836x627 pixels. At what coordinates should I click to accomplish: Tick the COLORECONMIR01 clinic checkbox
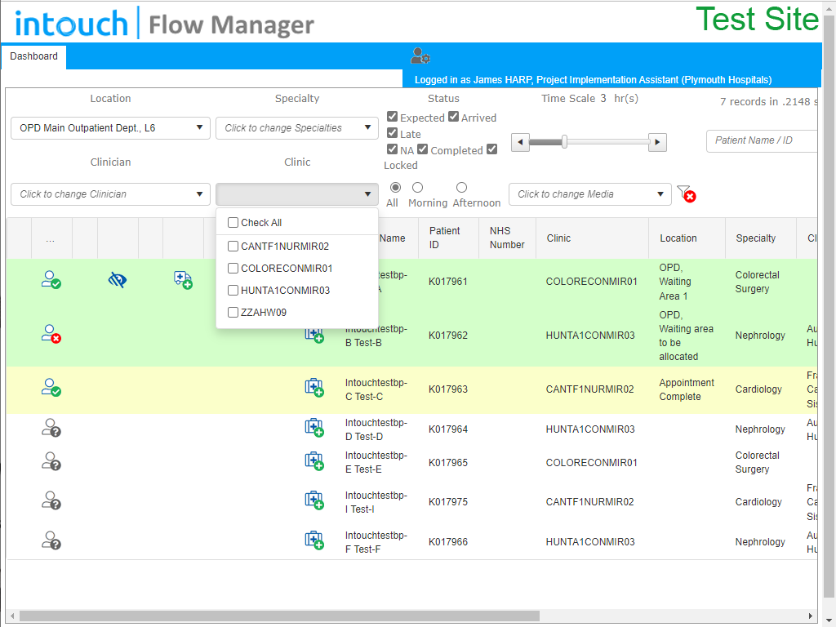(233, 268)
